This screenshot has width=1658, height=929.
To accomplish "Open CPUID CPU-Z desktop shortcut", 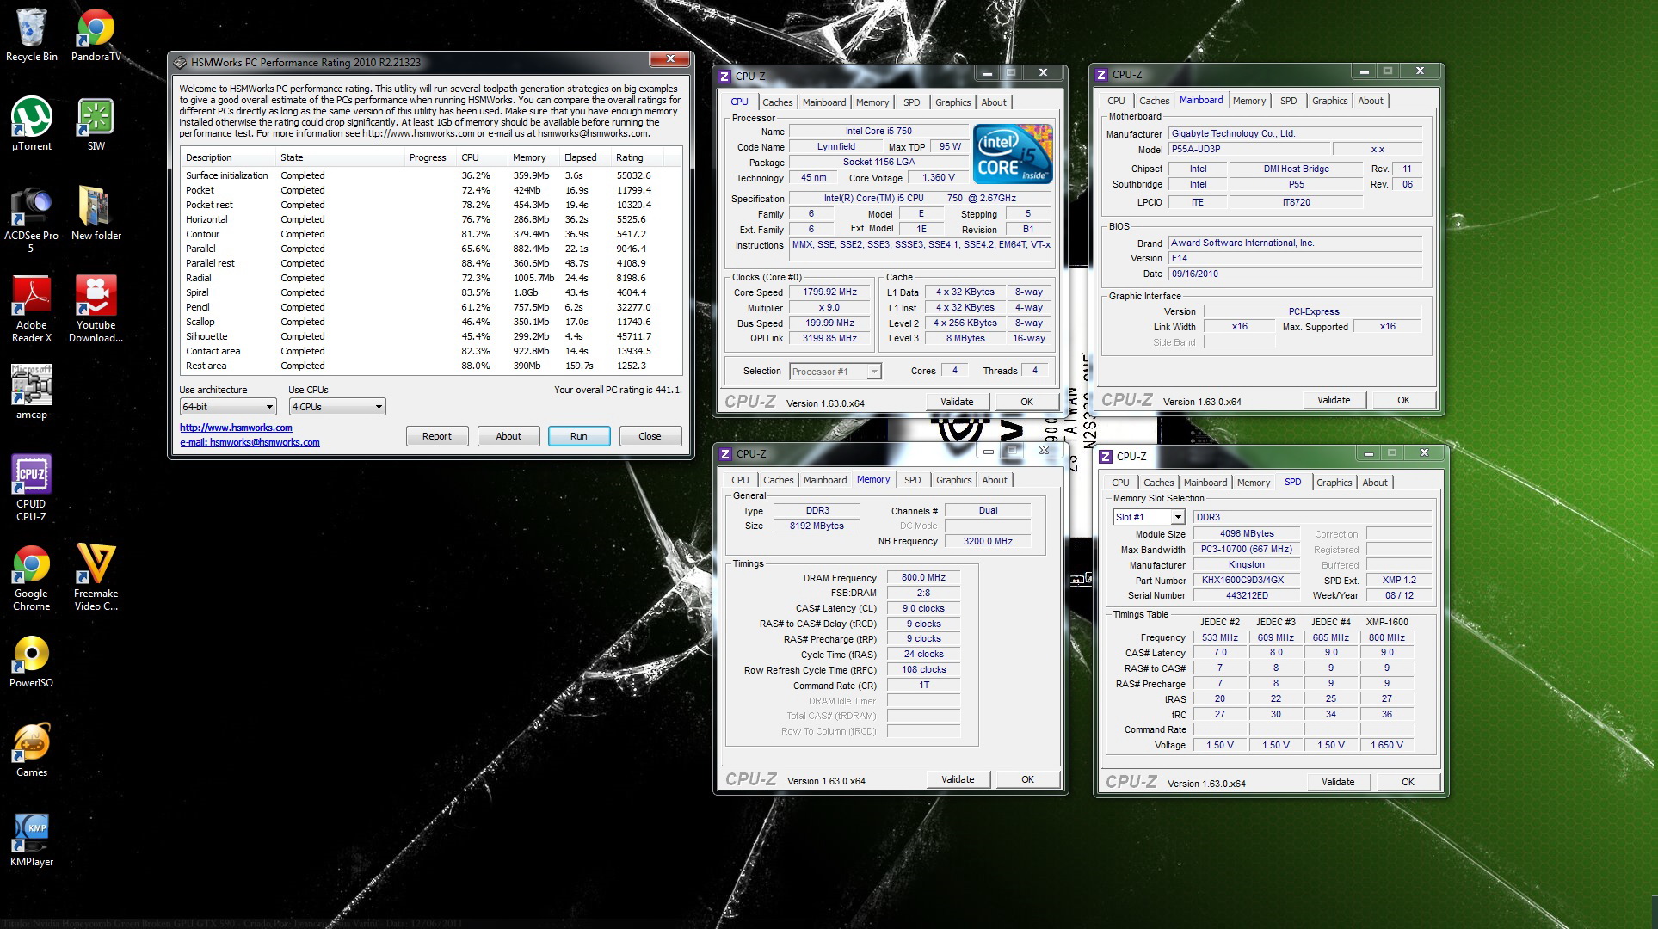I will pyautogui.click(x=32, y=476).
